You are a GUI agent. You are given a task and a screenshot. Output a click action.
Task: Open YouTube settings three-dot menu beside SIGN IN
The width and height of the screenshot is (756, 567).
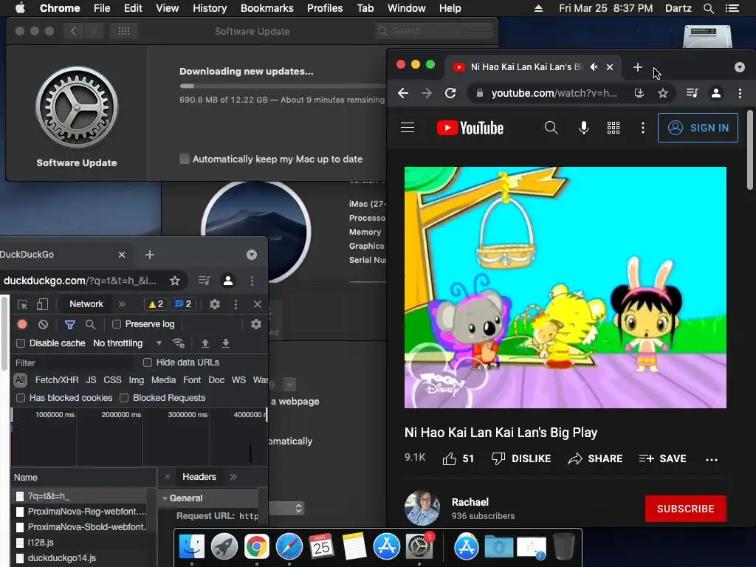643,128
